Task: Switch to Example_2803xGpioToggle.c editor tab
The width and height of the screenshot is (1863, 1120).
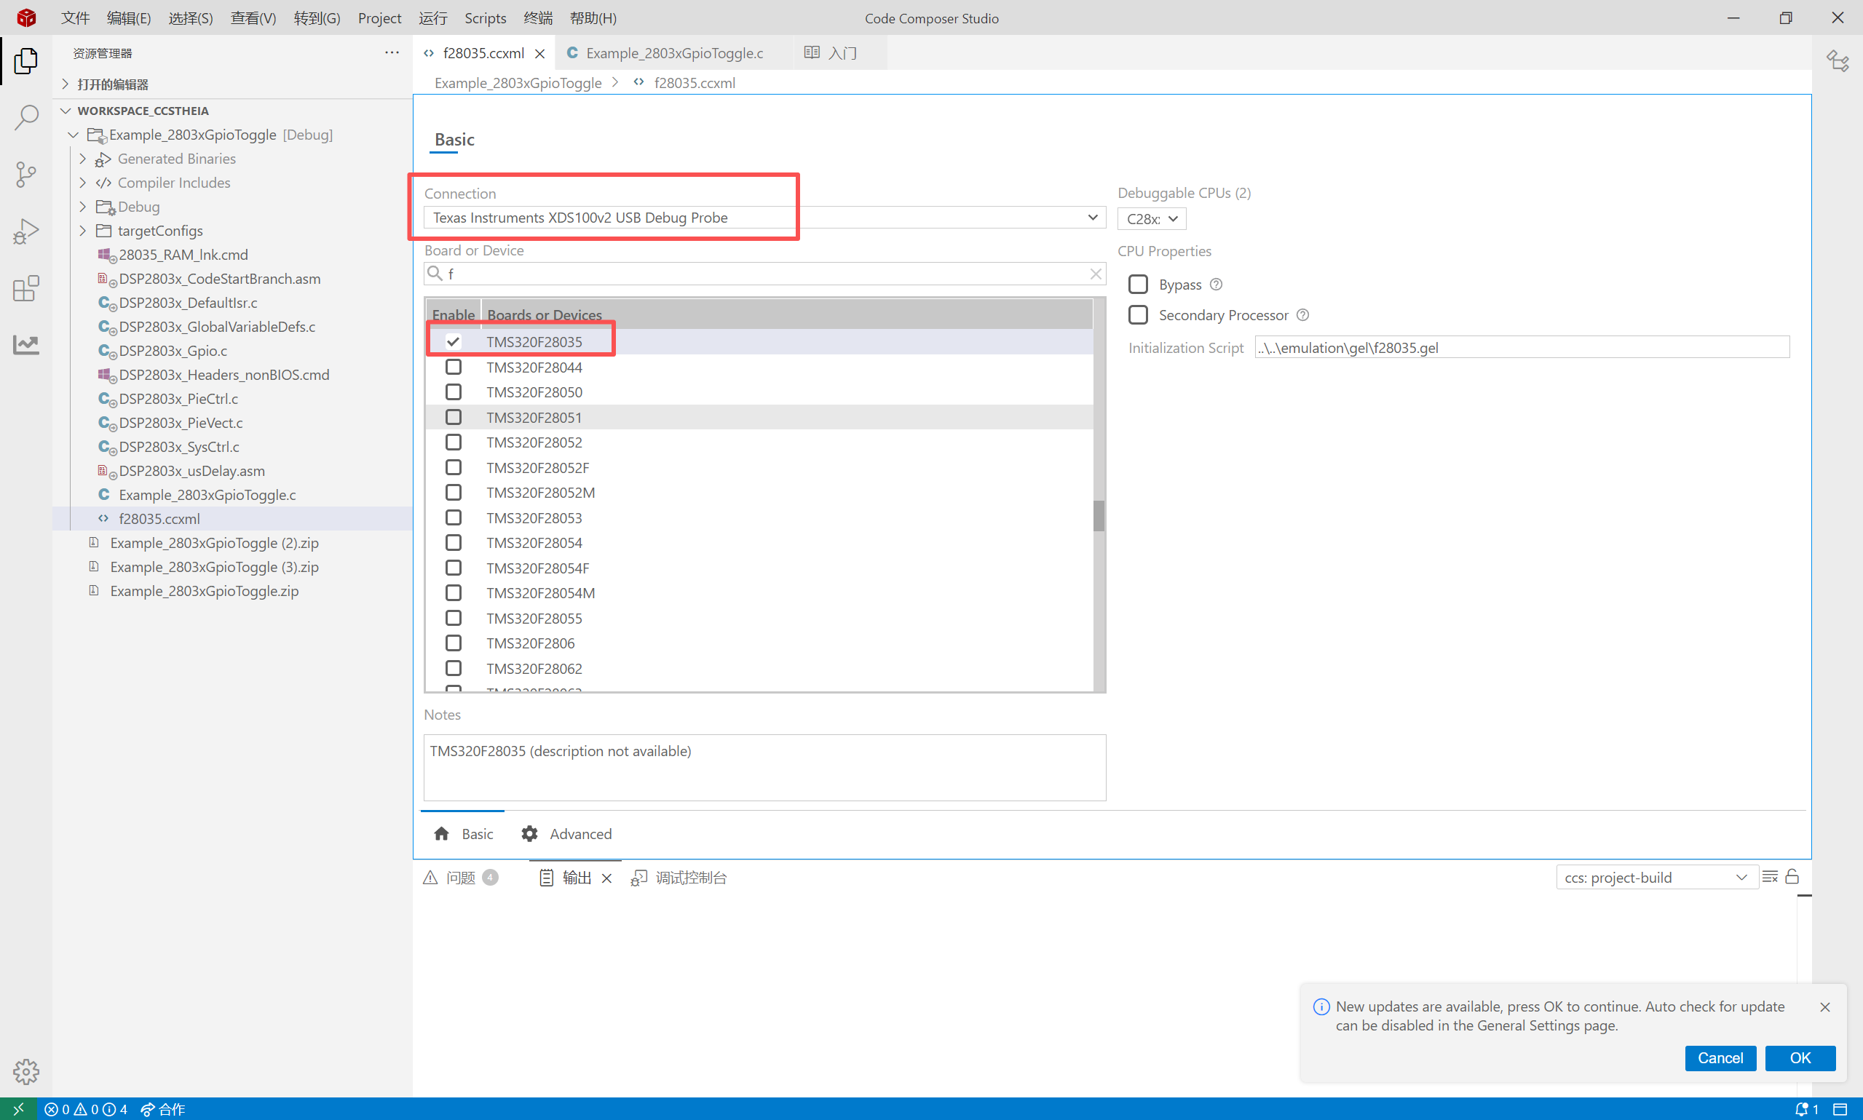Action: pos(673,53)
